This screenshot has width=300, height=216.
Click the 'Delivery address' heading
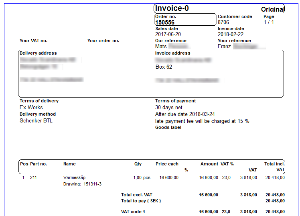pos(38,53)
